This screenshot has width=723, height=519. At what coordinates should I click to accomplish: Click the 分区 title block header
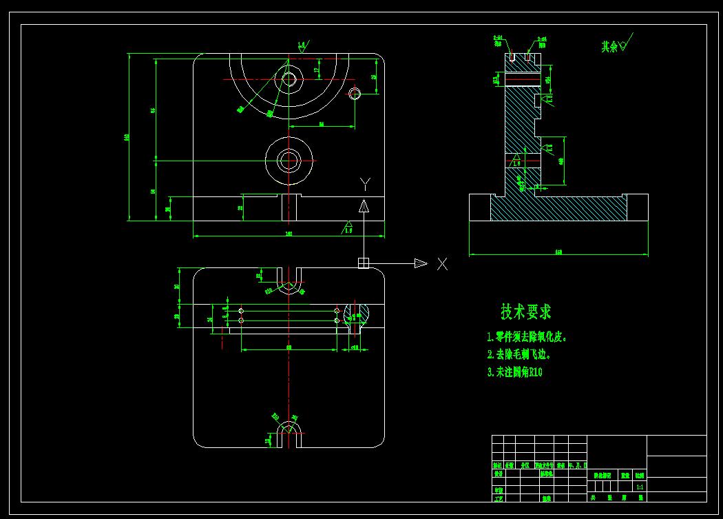click(525, 465)
